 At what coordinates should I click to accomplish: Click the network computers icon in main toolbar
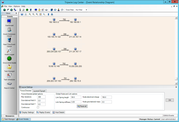coord(15,10)
